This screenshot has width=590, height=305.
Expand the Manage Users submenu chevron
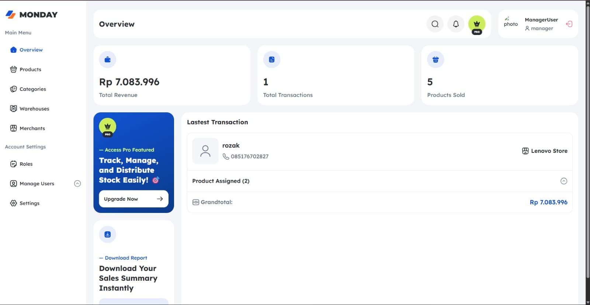click(x=77, y=183)
